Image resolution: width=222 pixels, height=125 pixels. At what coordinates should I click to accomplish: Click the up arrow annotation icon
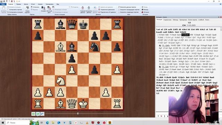pos(158,116)
